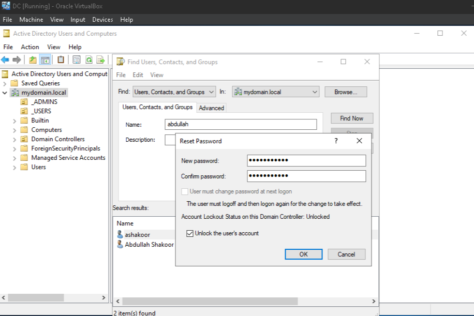Expand the Builtin node

(14, 121)
